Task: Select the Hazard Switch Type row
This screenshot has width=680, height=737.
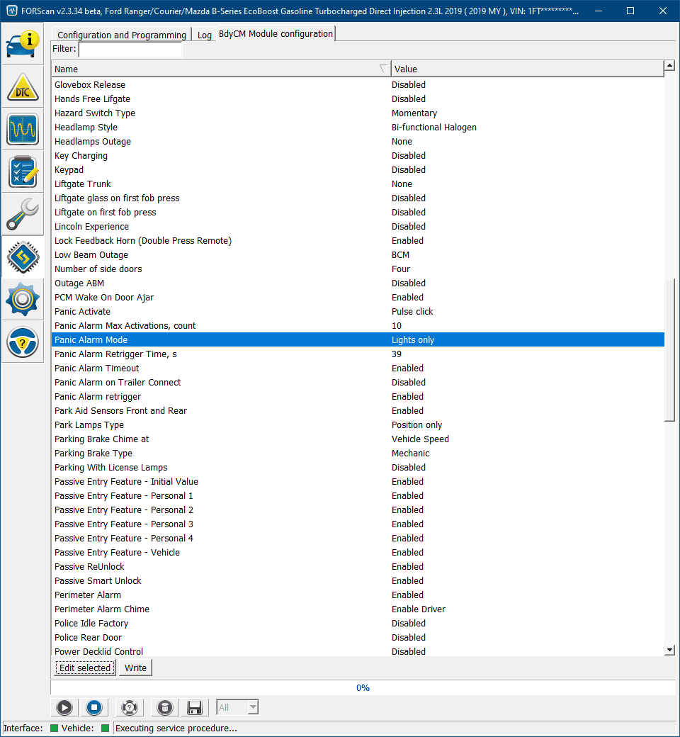Action: [358, 113]
